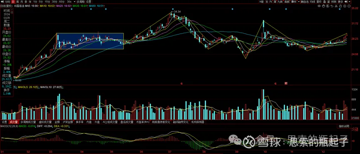Switch to the 周 weekly period tab
This screenshot has width=360, height=154.
point(17,2)
